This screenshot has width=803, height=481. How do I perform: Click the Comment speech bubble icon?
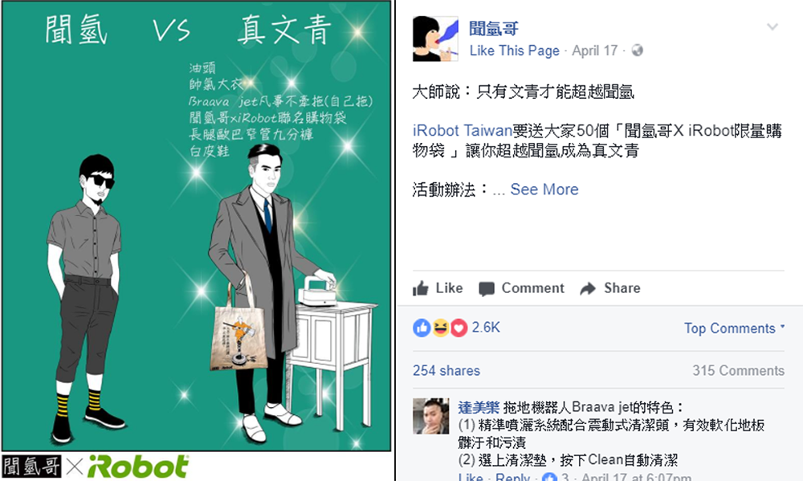click(487, 289)
